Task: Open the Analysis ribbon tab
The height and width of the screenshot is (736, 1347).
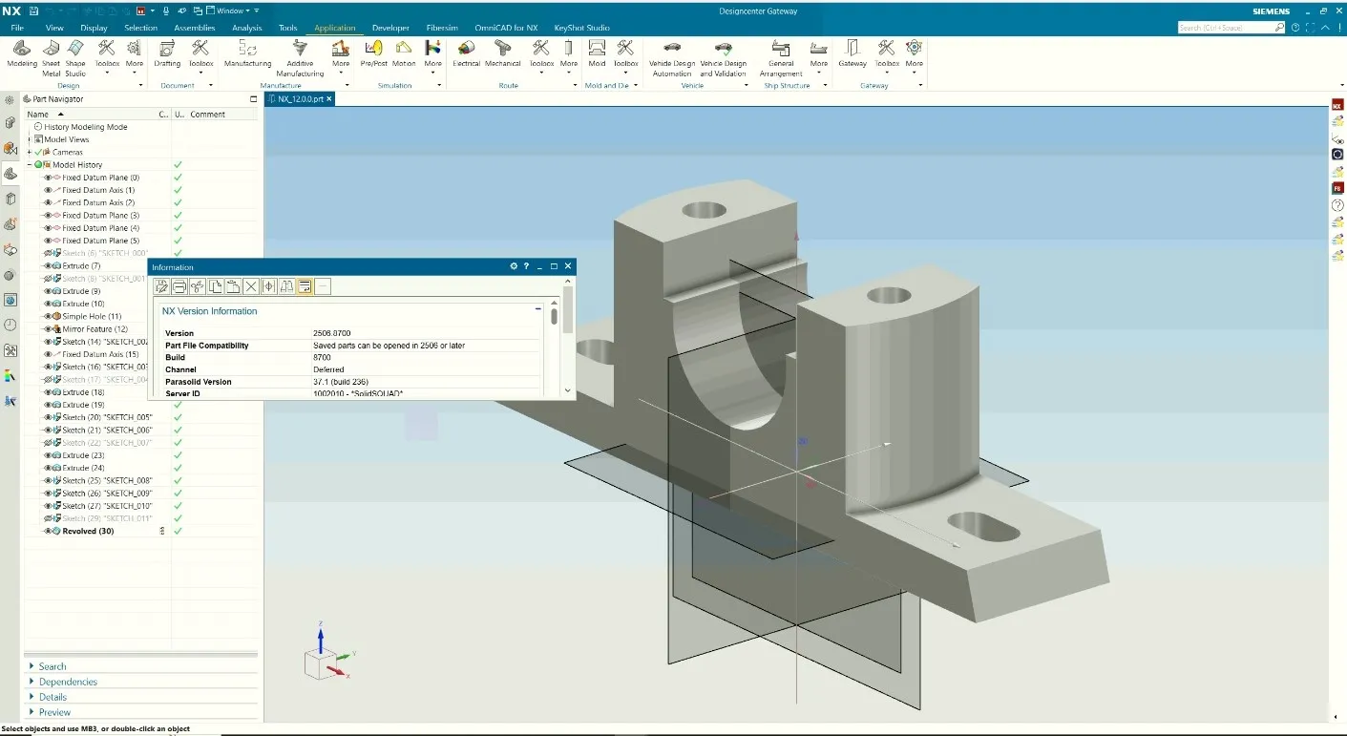Action: pos(247,28)
